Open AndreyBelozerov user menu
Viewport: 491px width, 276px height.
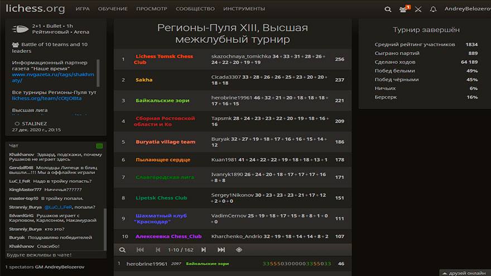(468, 9)
